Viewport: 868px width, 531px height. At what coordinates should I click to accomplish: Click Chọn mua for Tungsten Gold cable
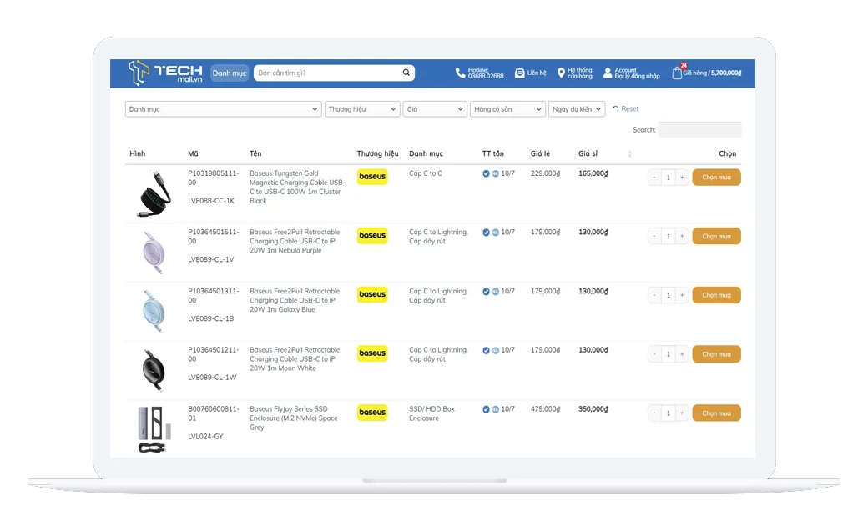[716, 178]
